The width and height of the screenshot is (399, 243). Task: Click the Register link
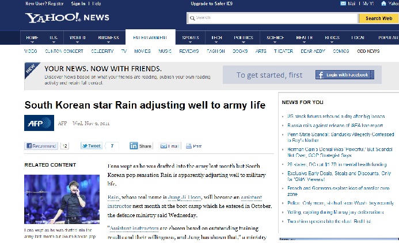coord(56,3)
